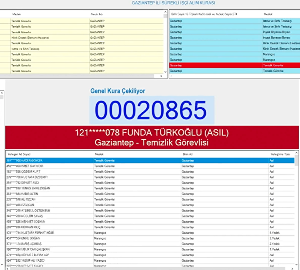Screen dimensions: 300x270
Task: Select the BARIŞ AÇIKBAŞ row
Action: click(150, 244)
